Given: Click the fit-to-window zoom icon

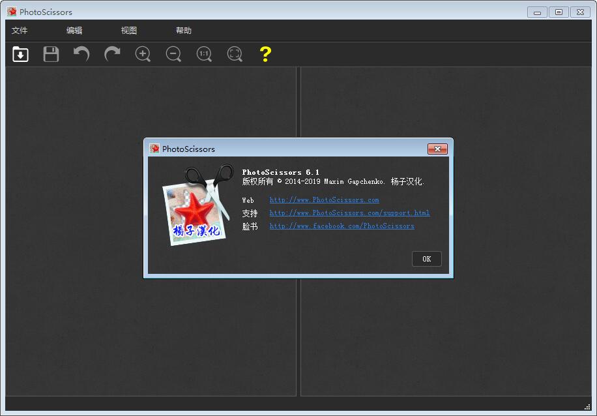Looking at the screenshot, I should pyautogui.click(x=235, y=54).
